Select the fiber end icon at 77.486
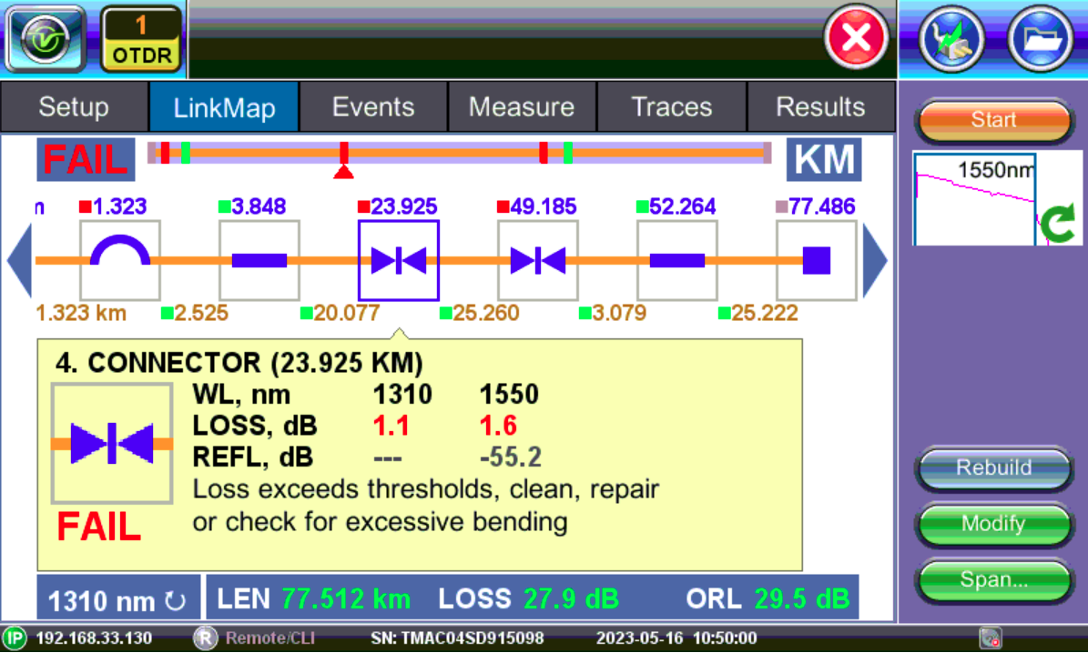The width and height of the screenshot is (1088, 653). 816,259
